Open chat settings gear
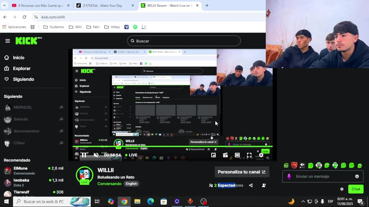Viewport: 369px width, 207px height. click(342, 189)
